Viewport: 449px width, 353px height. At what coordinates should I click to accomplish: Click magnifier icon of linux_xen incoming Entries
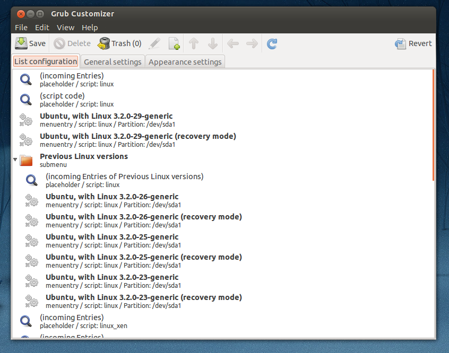coord(26,321)
